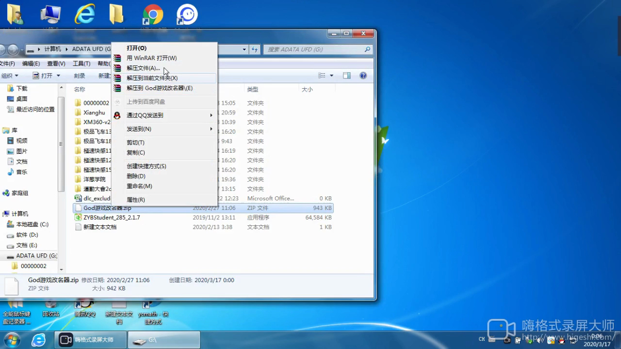Select the God游戏改名器.zip file row

pos(203,208)
